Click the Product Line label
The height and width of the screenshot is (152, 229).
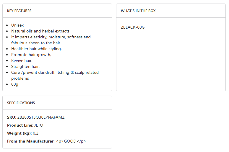pyautogui.click(x=20, y=125)
